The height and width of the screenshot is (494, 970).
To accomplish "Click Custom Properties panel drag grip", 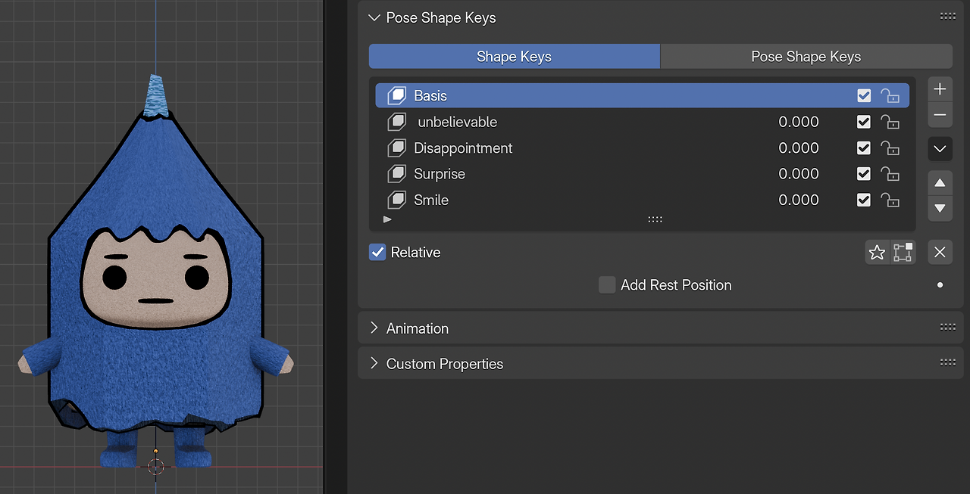I will point(947,362).
